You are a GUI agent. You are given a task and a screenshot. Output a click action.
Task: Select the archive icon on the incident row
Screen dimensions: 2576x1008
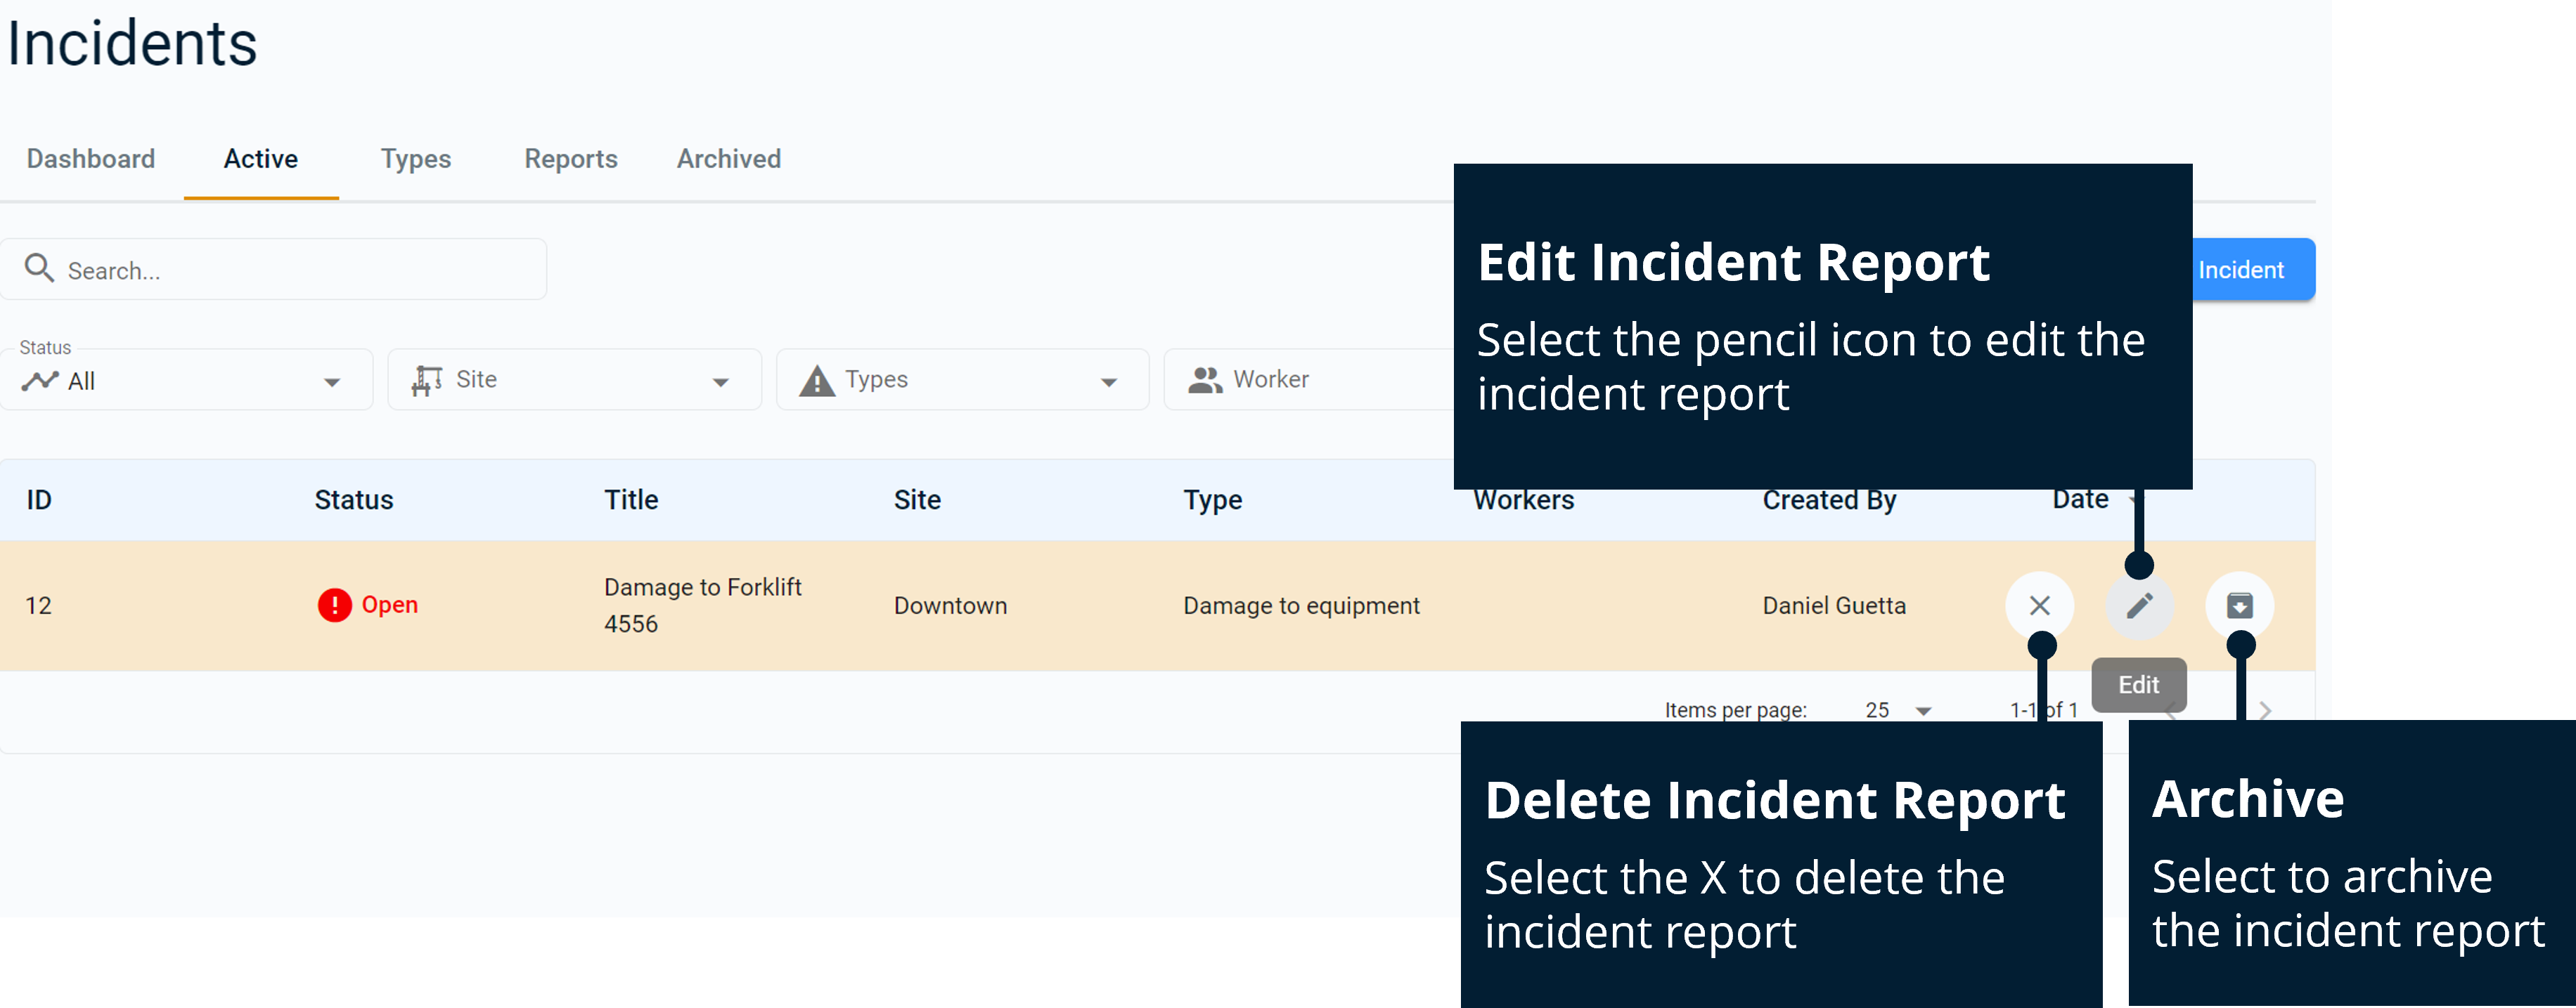[x=2240, y=606]
